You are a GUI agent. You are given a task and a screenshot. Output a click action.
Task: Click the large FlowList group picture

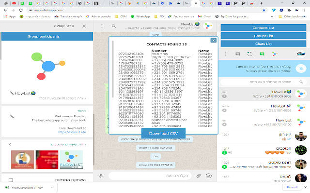(x=48, y=66)
